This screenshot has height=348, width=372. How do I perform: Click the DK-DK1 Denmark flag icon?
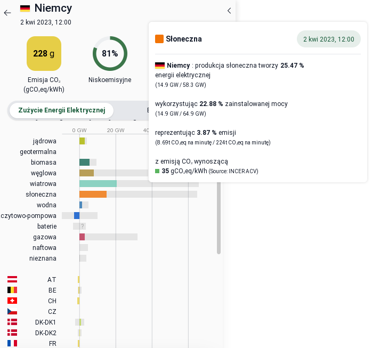[12, 322]
